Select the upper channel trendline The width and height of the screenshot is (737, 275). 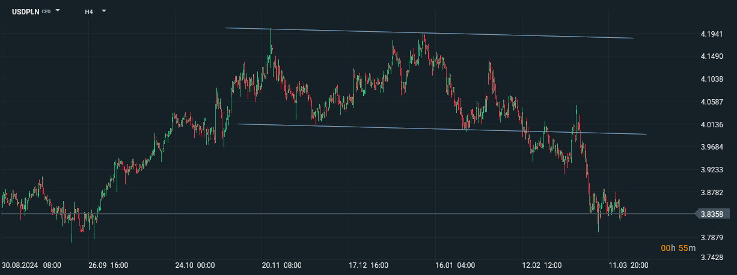[x=429, y=33]
